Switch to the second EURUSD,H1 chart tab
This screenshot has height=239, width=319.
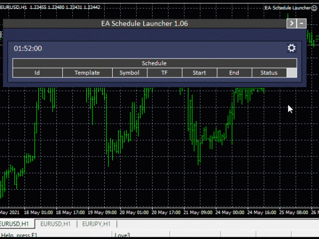[56, 224]
